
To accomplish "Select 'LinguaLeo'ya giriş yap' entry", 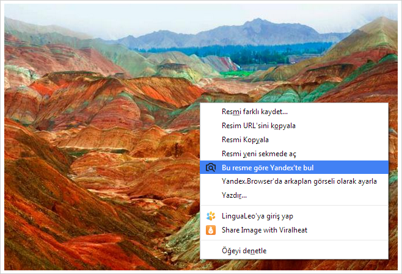I will pyautogui.click(x=294, y=216).
